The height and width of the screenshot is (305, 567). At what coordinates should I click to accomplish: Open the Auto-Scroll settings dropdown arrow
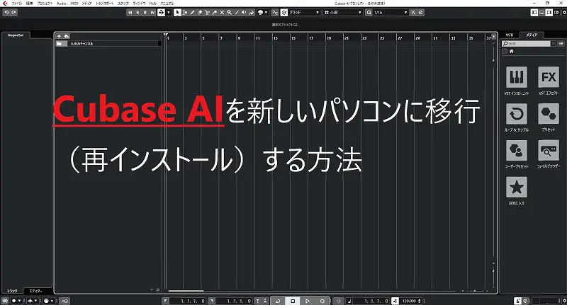coord(169,12)
